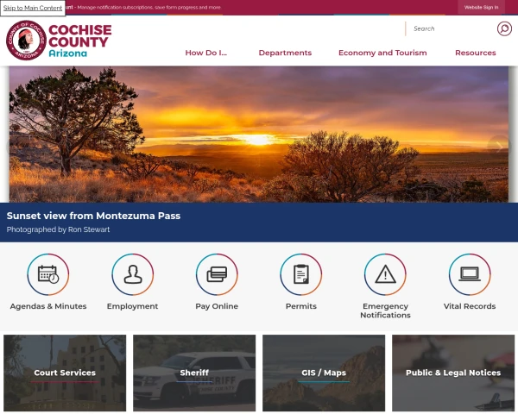
Task: Open the Permits clipboard icon
Action: [301, 274]
